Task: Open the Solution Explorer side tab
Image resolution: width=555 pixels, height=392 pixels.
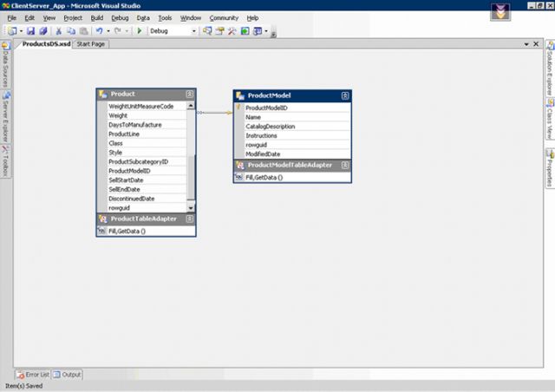Action: point(550,68)
